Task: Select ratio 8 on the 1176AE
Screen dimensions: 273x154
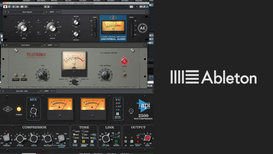Action: click(95, 26)
